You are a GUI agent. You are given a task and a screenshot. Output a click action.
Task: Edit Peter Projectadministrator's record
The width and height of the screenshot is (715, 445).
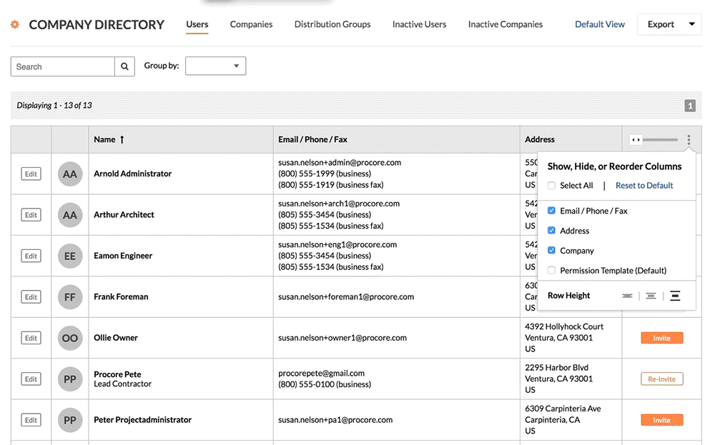coord(31,420)
